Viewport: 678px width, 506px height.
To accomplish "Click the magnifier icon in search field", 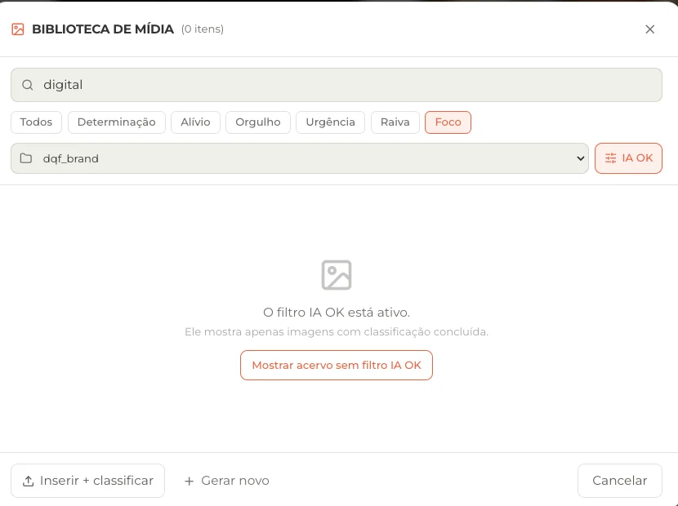I will [x=28, y=85].
